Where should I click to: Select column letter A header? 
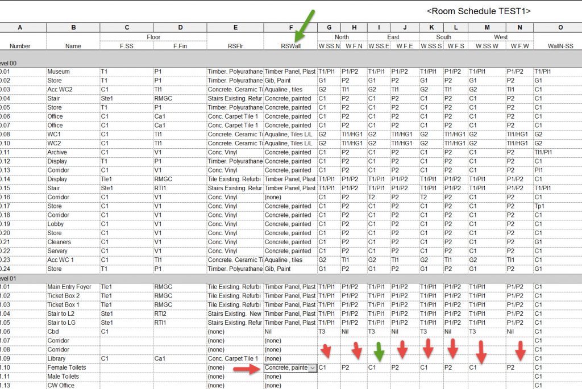(x=20, y=27)
